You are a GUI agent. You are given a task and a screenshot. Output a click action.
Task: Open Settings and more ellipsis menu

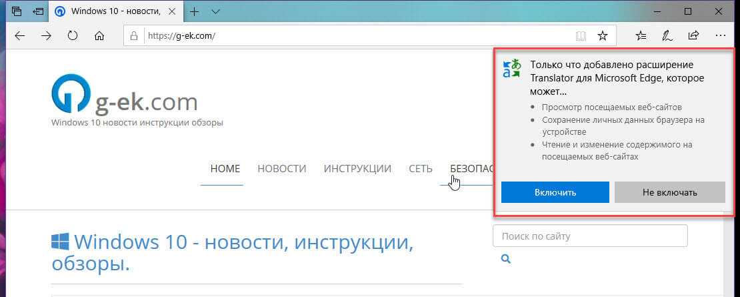point(720,36)
